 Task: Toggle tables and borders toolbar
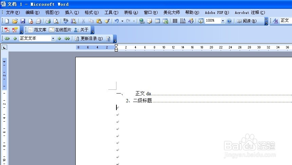[x=149, y=21]
